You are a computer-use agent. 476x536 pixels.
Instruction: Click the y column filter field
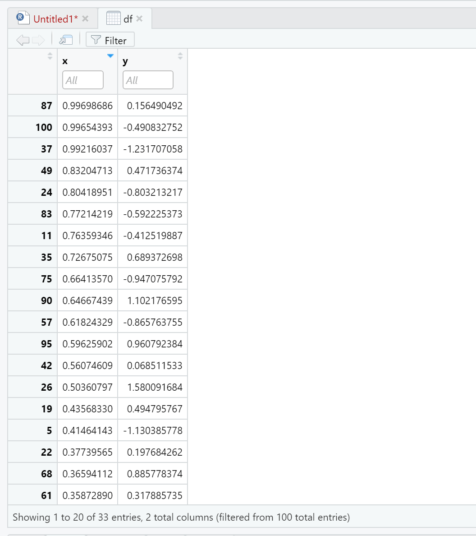[148, 80]
